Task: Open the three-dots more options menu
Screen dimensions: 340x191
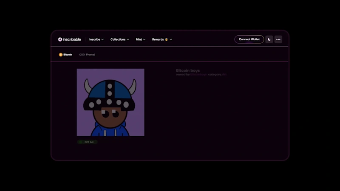Action: [x=278, y=39]
